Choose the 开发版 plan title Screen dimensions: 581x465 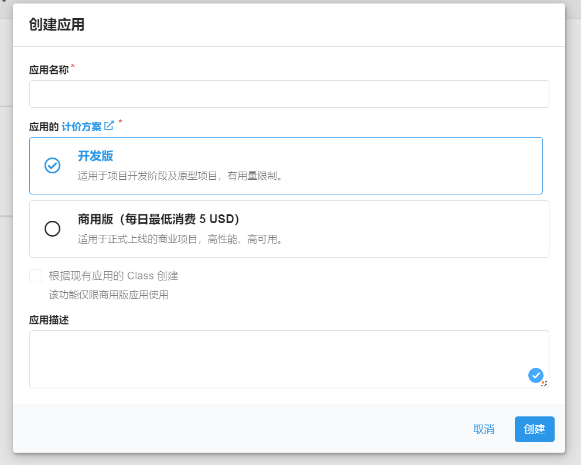click(95, 156)
